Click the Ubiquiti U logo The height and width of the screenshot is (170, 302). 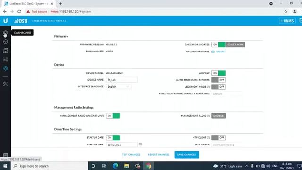[x=5, y=21]
